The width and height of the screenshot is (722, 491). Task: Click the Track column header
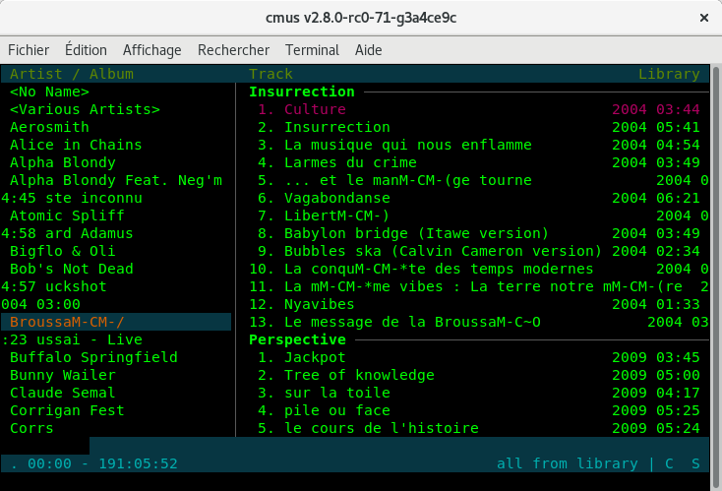click(271, 74)
